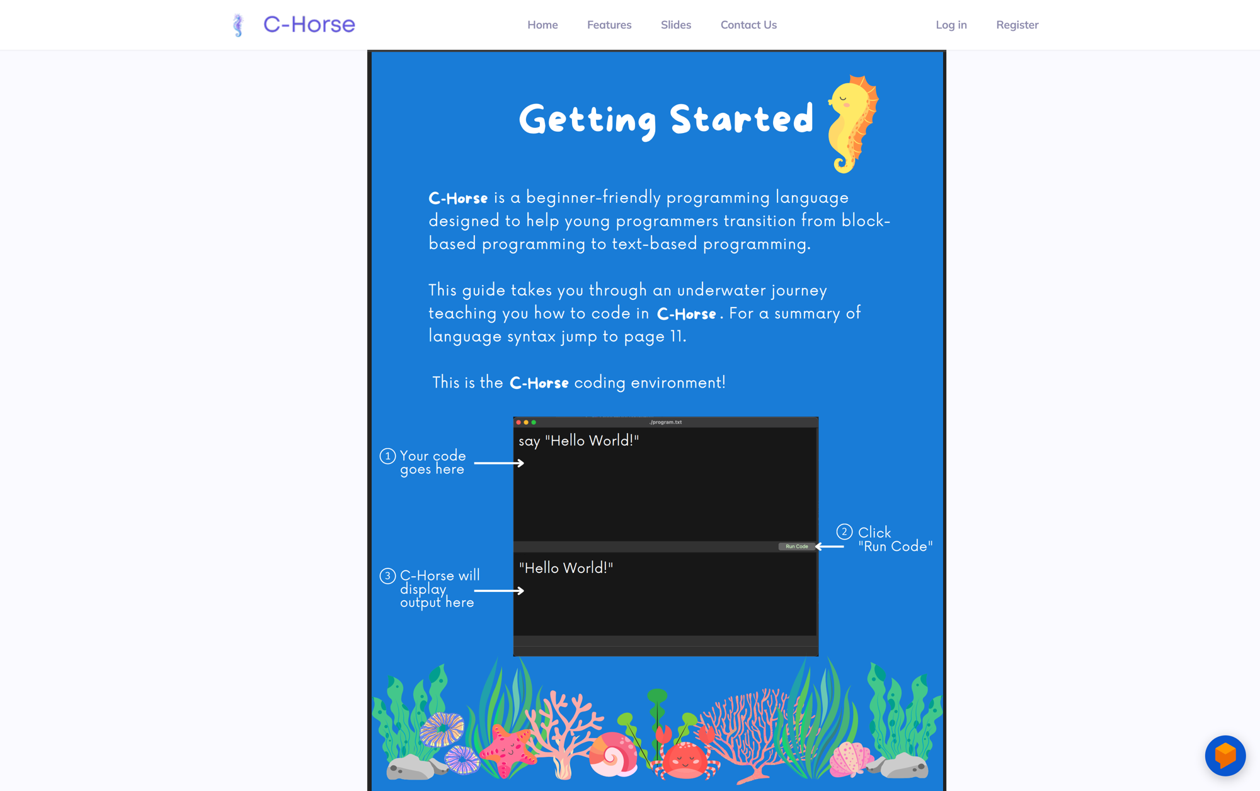
Task: Click the yellow minimize circle on the terminal
Action: click(526, 422)
